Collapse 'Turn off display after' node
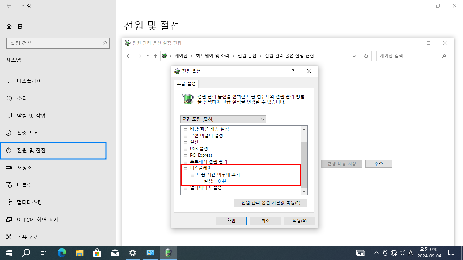The image size is (463, 260). (x=192, y=175)
